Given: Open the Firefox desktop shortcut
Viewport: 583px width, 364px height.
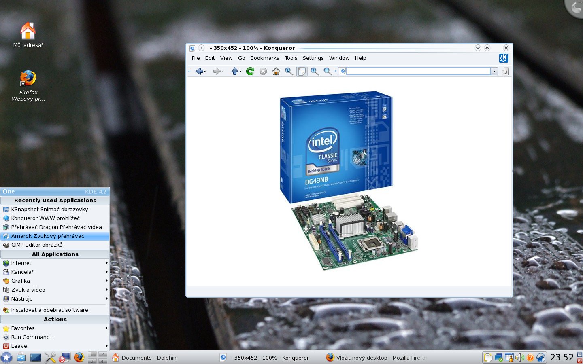Looking at the screenshot, I should coord(28,86).
